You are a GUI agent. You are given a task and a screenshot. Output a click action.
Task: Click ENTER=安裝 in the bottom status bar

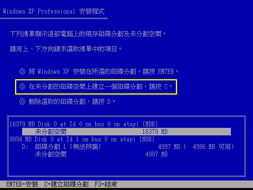(x=22, y=184)
